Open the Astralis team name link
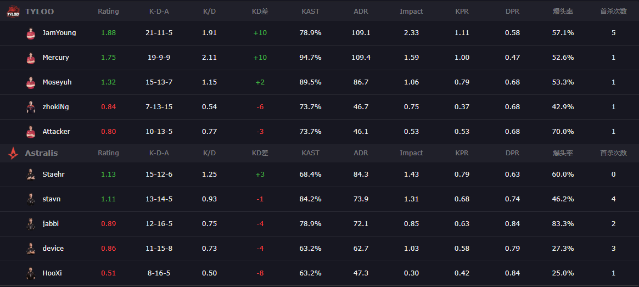This screenshot has height=287, width=639. pos(41,153)
